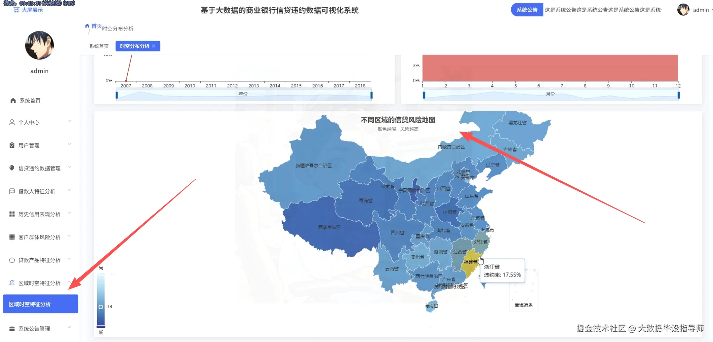This screenshot has height=342, width=713.
Task: Open the 大屏展示 big screen display link
Action: pos(28,10)
